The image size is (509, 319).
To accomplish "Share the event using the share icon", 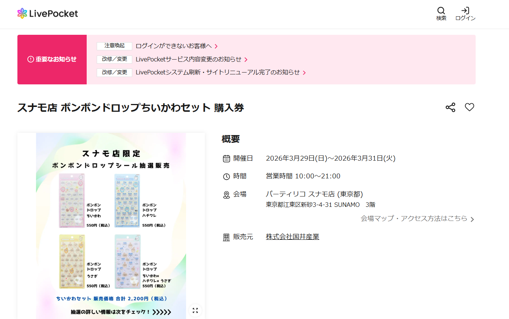I will point(450,107).
